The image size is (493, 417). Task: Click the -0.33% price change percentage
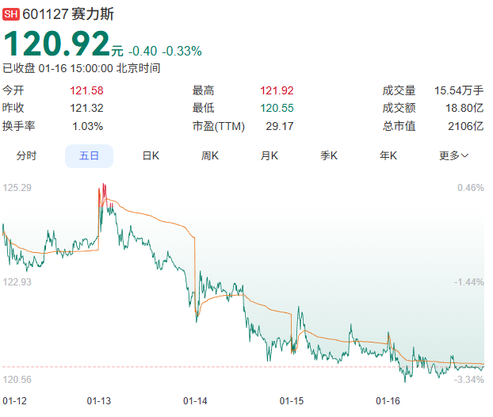click(182, 51)
